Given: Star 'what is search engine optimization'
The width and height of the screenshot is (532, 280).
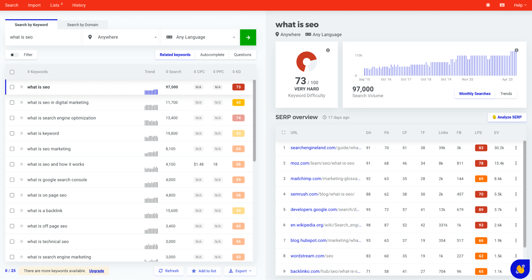Looking at the screenshot, I should [22, 118].
